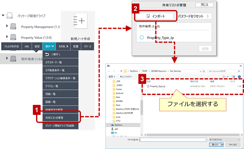
Task: Toggle the preview pane icon
Action: [233, 77]
